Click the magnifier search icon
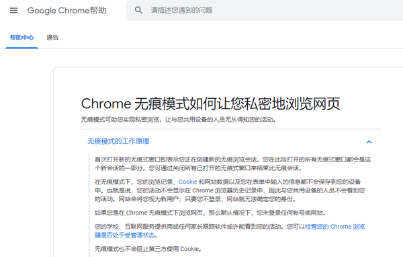The image size is (403, 257). (138, 10)
